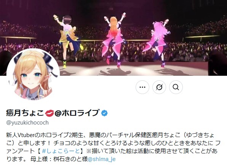Click bio text starting with 新人Vtuber
This screenshot has height=166, width=227.
coord(110,135)
